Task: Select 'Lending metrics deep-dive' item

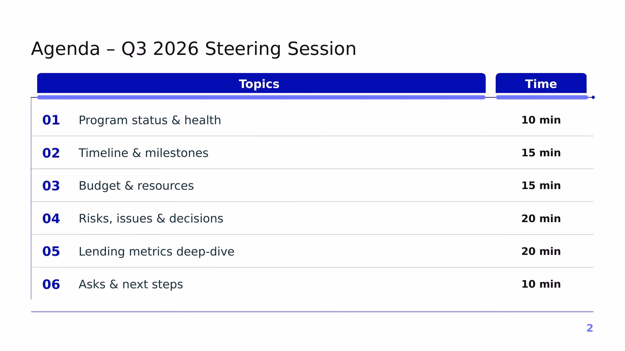Action: pos(156,251)
